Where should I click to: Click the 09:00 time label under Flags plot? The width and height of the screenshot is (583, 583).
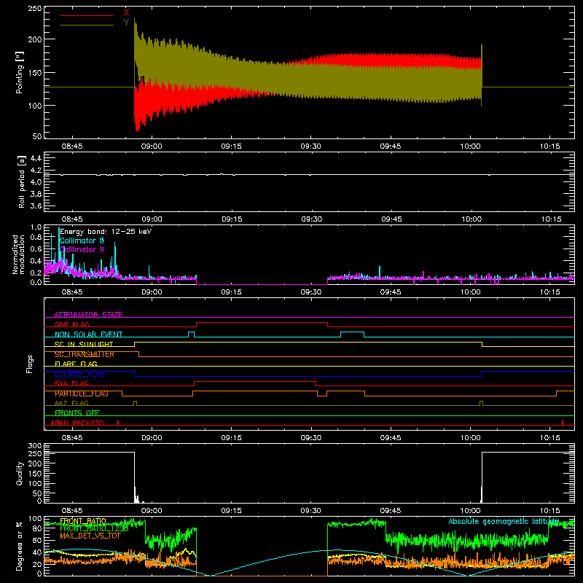[x=152, y=438]
